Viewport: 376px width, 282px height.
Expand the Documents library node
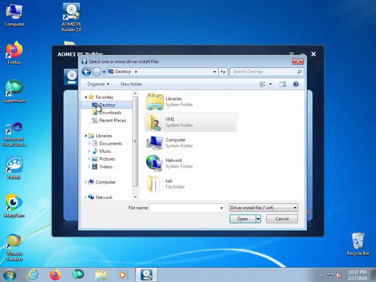pos(89,144)
